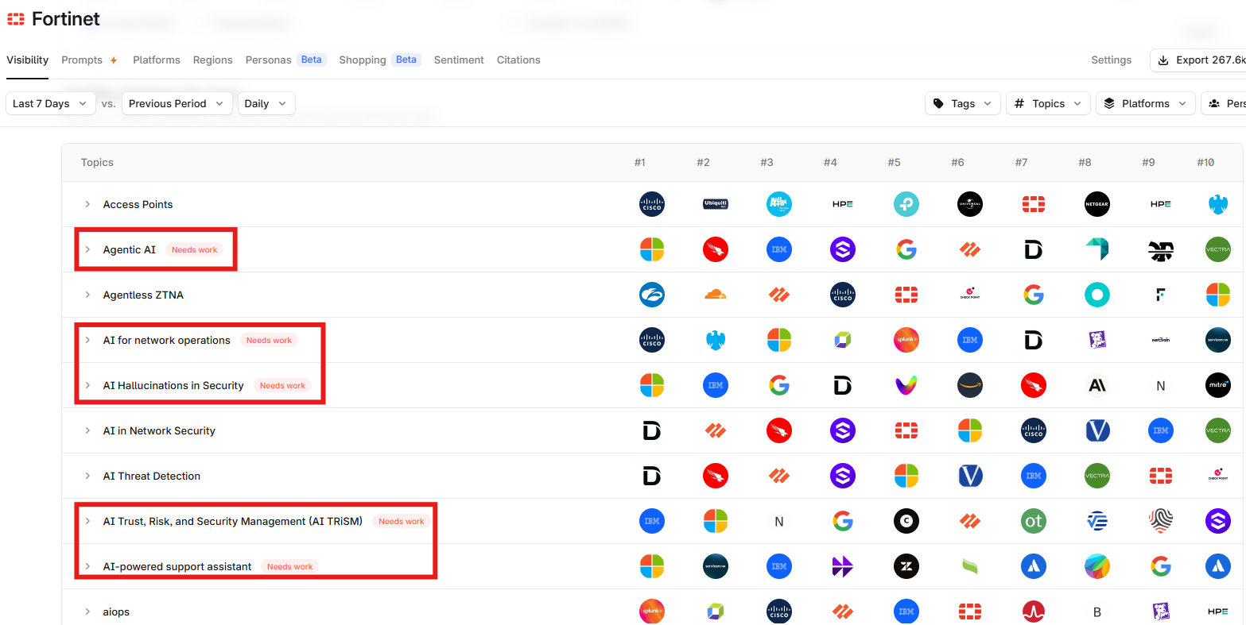View the Citations tab

pyautogui.click(x=518, y=60)
